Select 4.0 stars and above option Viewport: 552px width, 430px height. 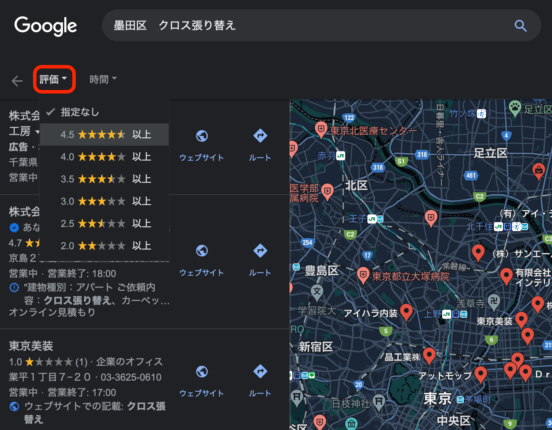pyautogui.click(x=104, y=157)
